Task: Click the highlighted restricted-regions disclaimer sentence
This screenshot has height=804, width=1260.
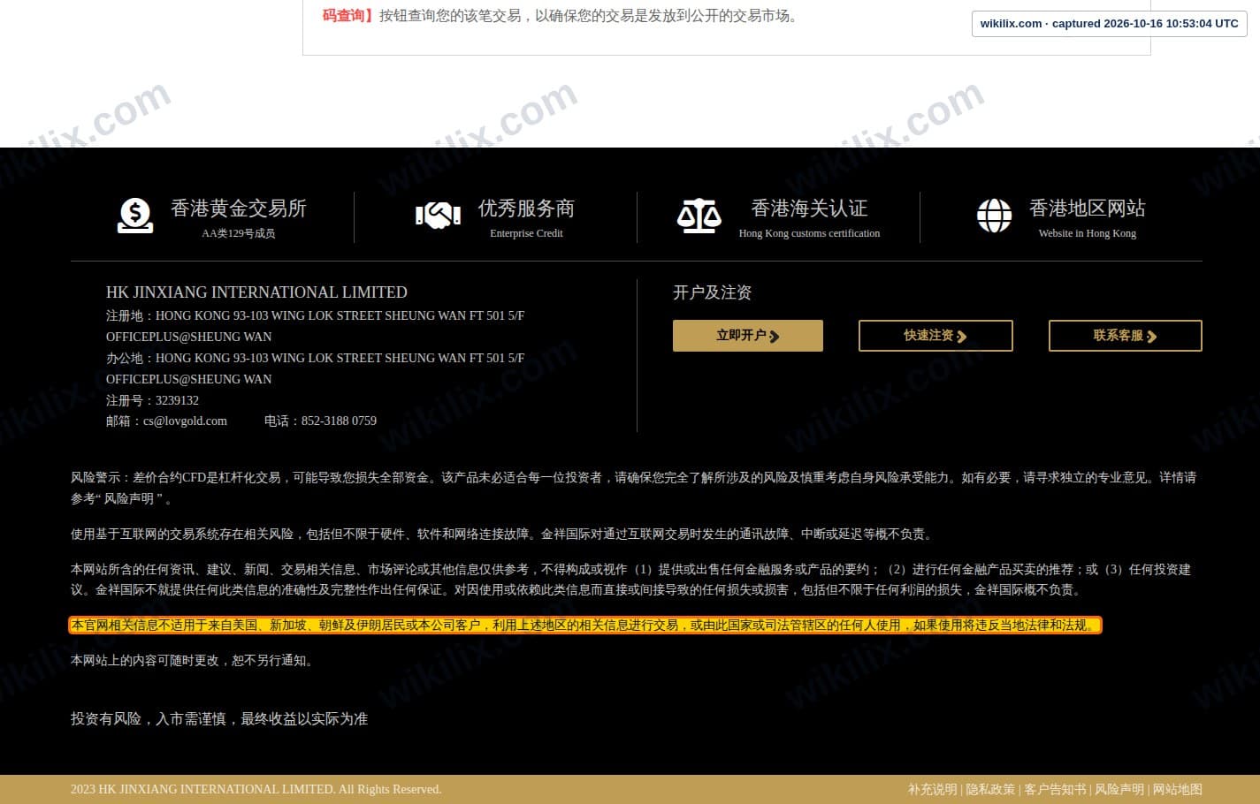Action: click(x=585, y=626)
